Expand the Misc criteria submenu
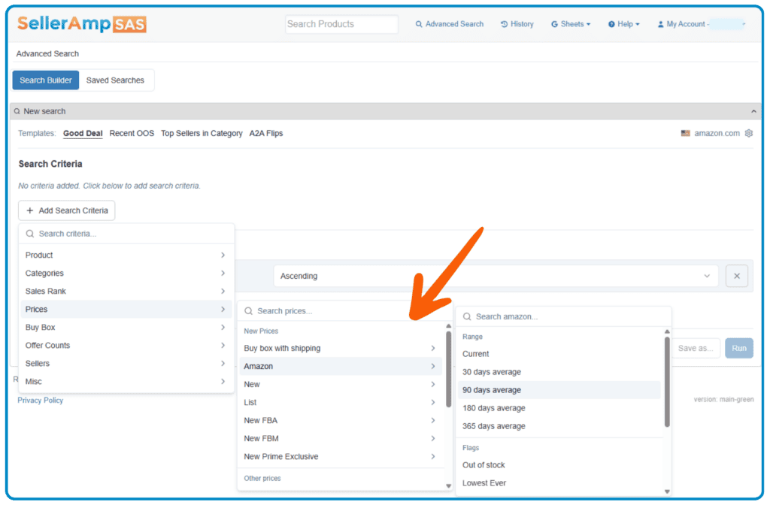This screenshot has width=770, height=505. click(x=126, y=382)
